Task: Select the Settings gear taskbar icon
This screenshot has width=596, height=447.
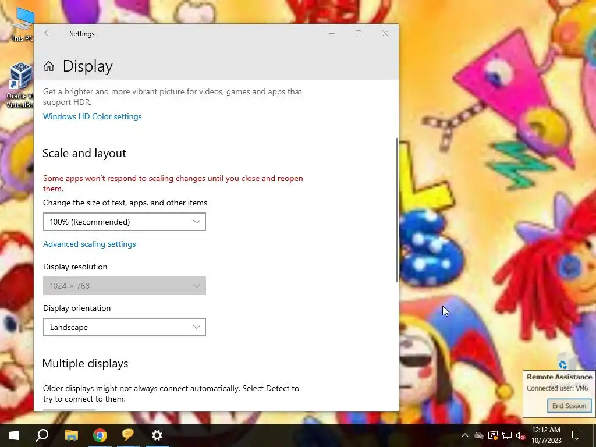Action: [x=157, y=435]
